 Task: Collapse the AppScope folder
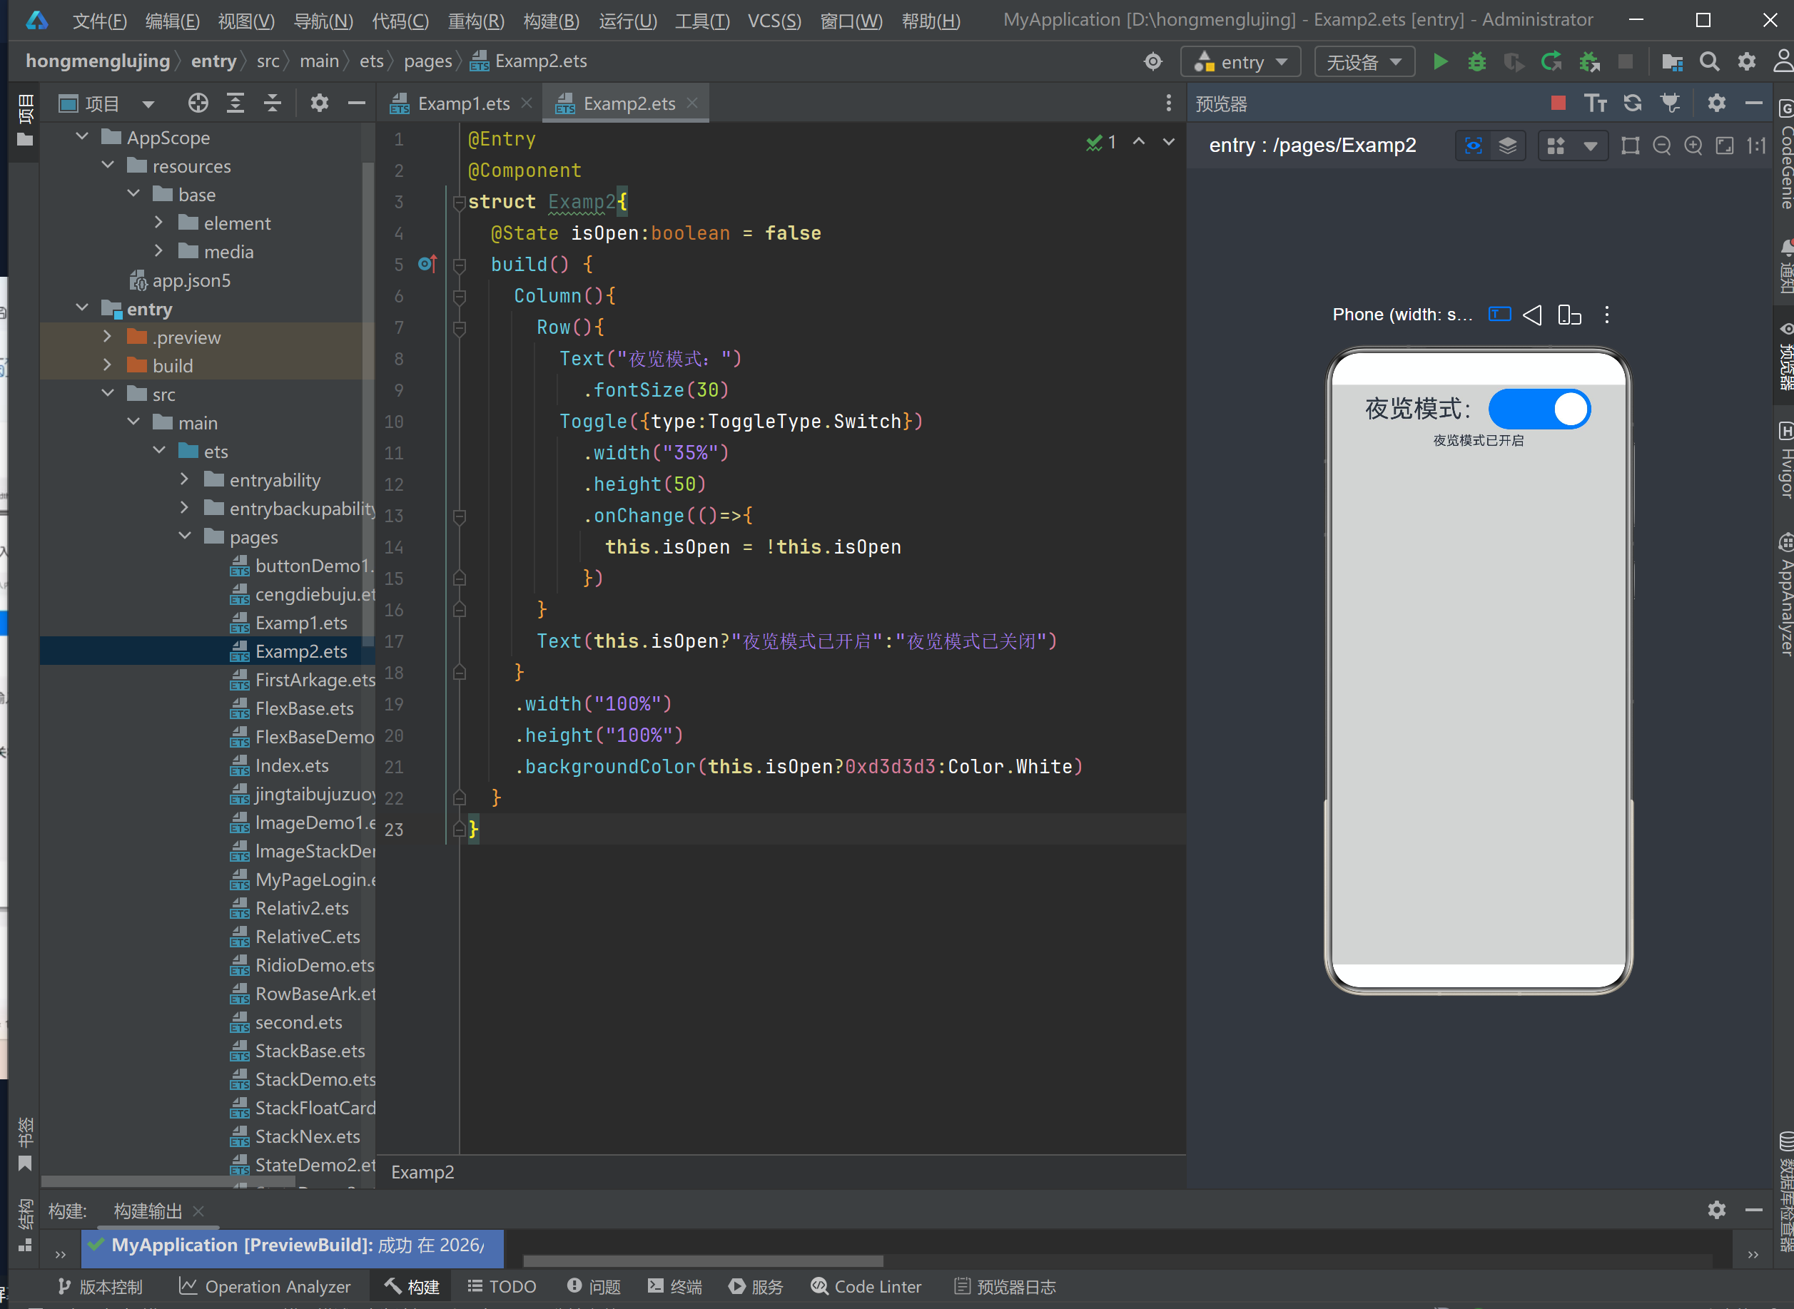[83, 137]
